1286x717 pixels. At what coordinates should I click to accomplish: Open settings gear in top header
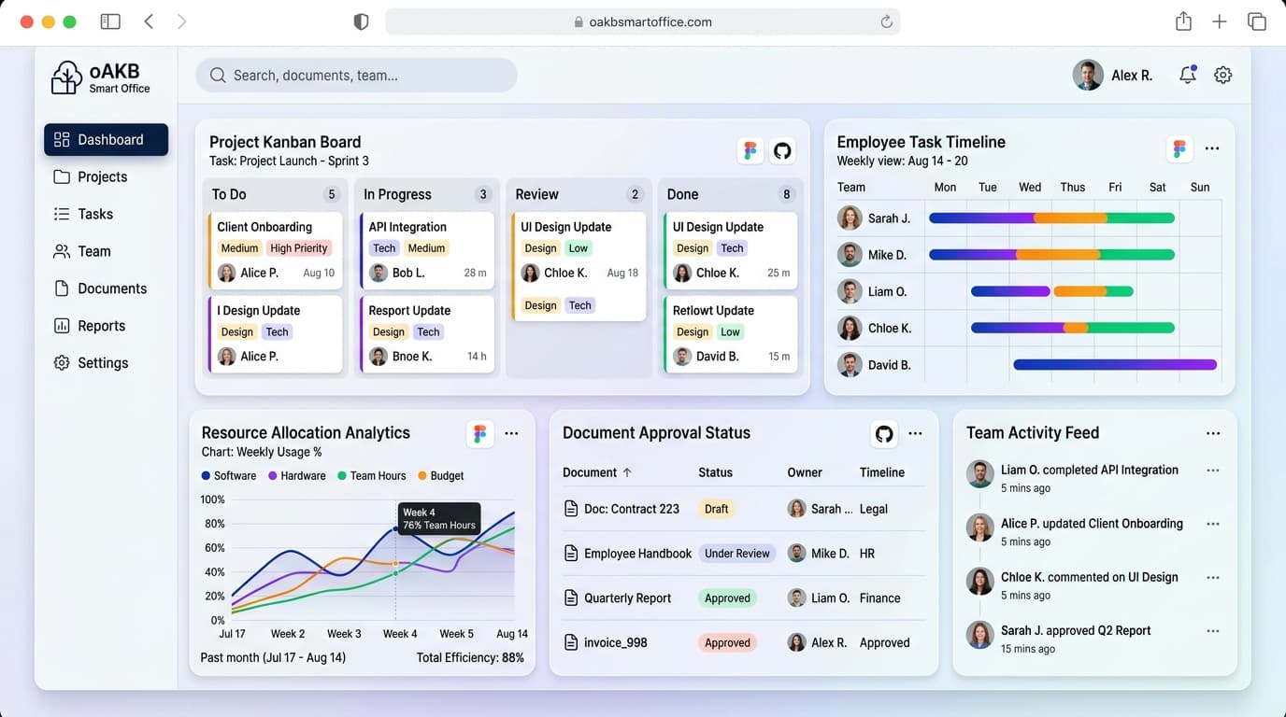point(1222,76)
